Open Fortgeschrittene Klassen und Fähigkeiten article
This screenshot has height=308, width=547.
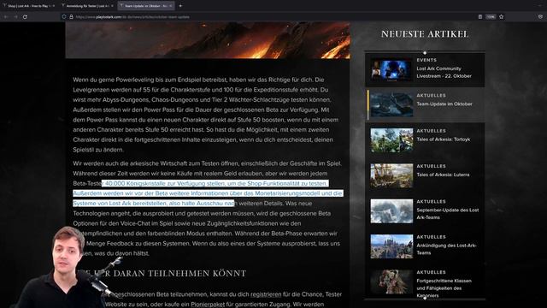[444, 288]
